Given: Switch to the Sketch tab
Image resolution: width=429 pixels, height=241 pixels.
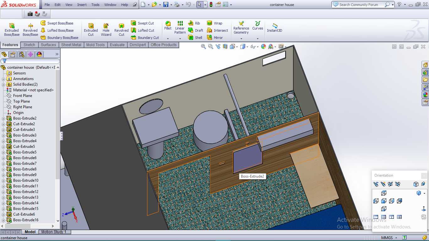Looking at the screenshot, I should point(30,45).
